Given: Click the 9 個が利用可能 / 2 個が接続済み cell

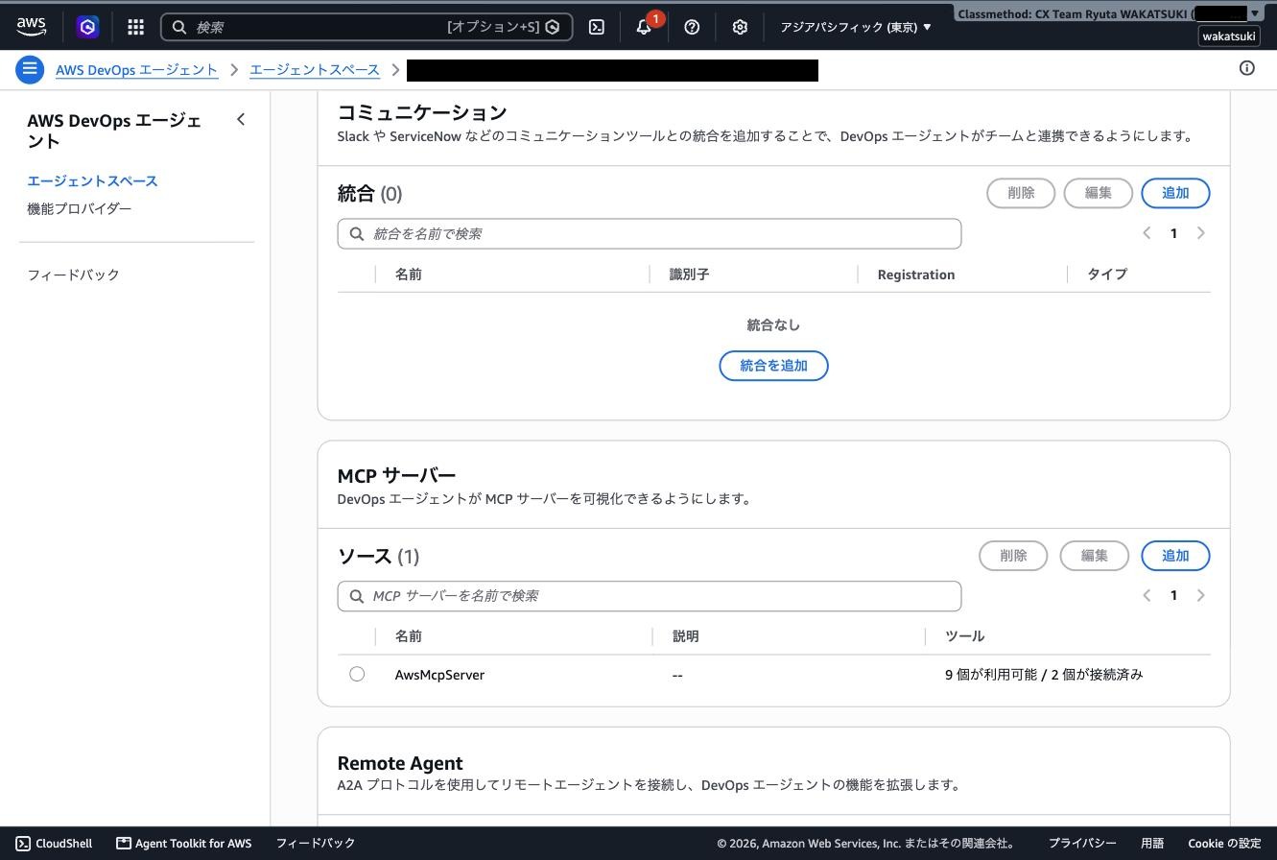Looking at the screenshot, I should coord(1044,675).
